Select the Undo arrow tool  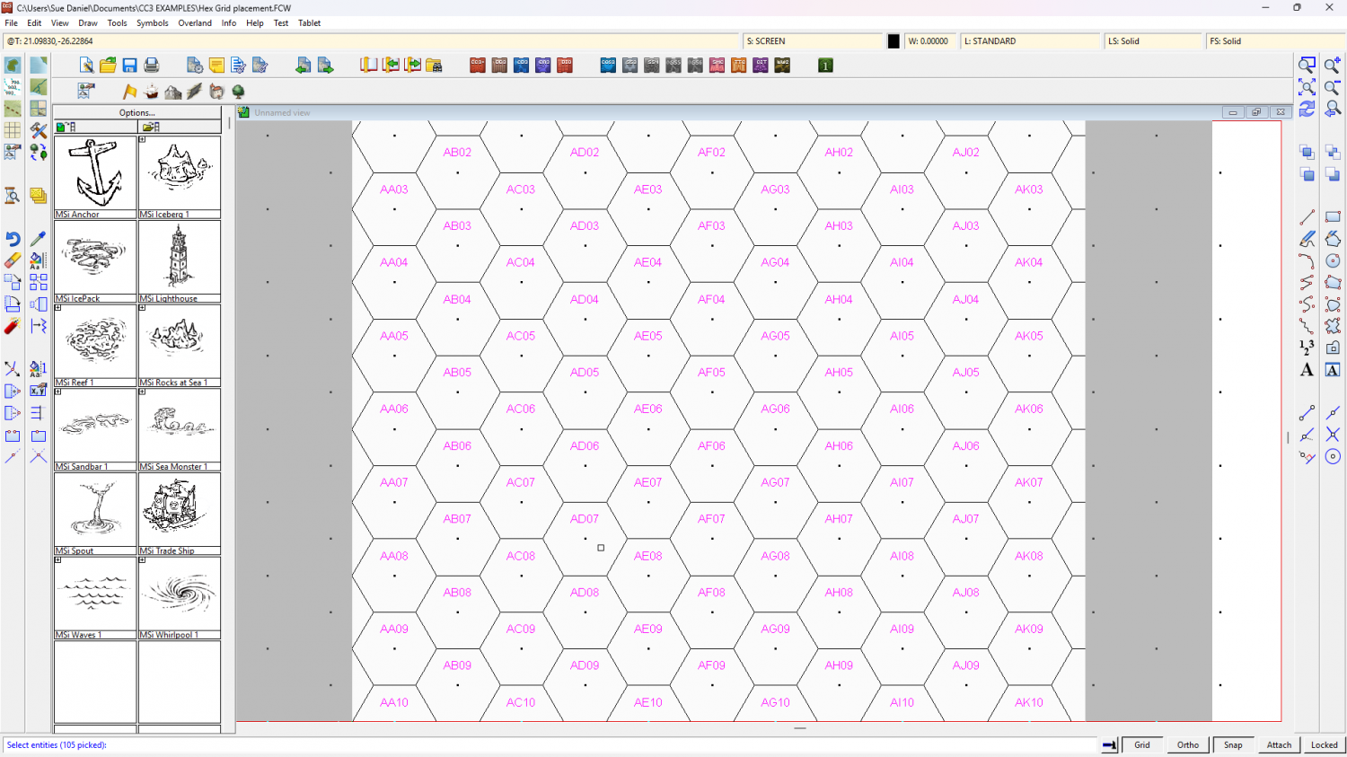[13, 239]
